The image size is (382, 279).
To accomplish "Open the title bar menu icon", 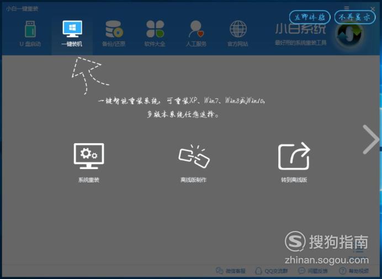I will coord(347,8).
